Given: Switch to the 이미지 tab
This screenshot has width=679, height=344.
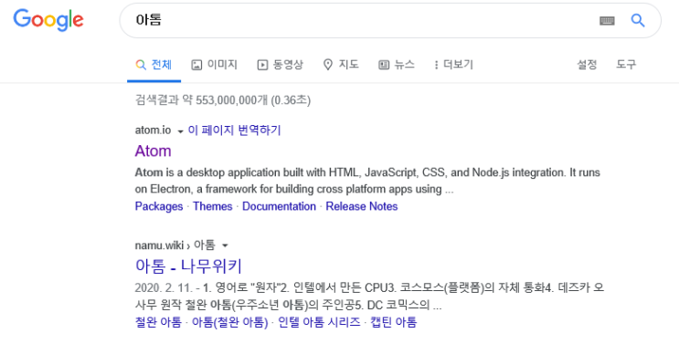Looking at the screenshot, I should (x=215, y=65).
